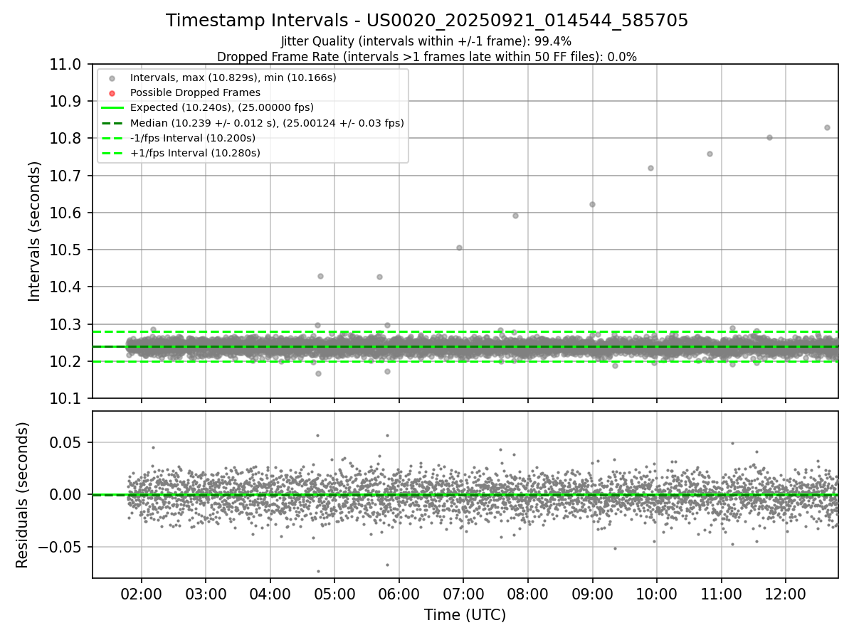Click the 'Intervals (seconds)' y-axis label
The image size is (854, 640).
pos(35,231)
